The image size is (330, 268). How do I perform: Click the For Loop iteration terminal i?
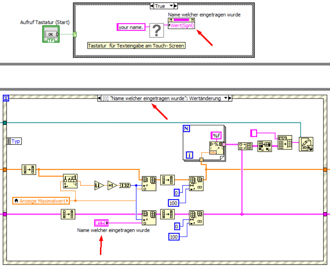point(189,155)
